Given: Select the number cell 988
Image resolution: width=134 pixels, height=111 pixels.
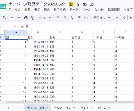Looking at the screenshot, I should [60, 46].
